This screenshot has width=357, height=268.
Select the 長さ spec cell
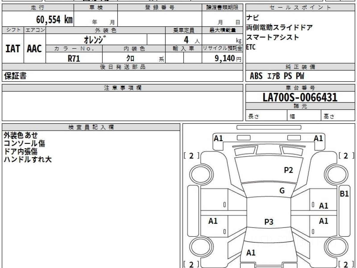click(x=266, y=116)
